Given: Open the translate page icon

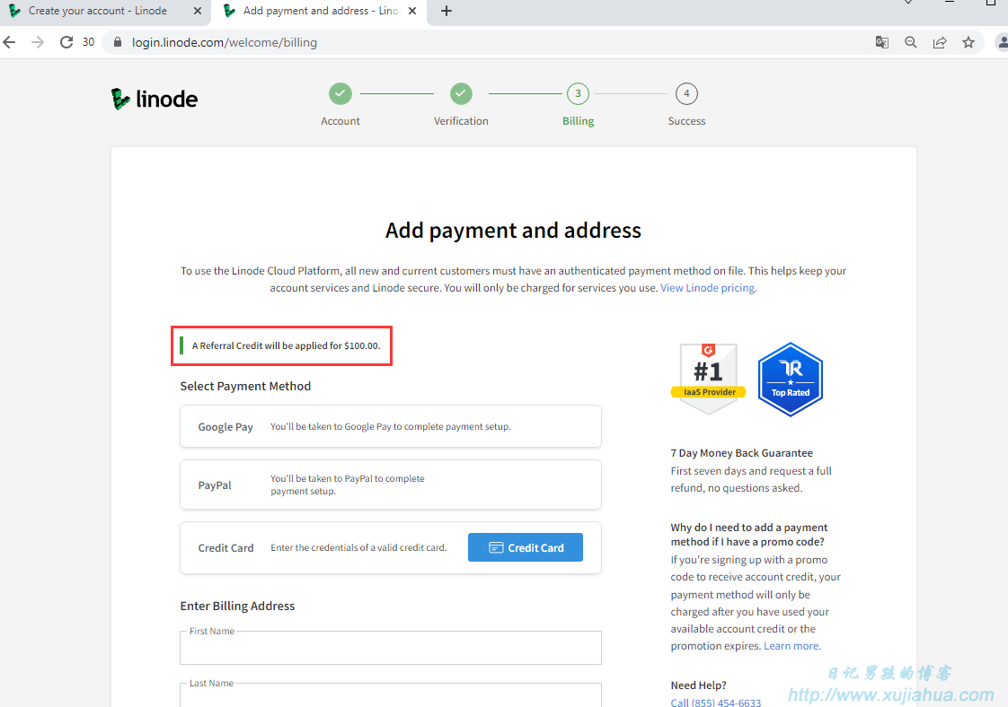Looking at the screenshot, I should click(882, 42).
